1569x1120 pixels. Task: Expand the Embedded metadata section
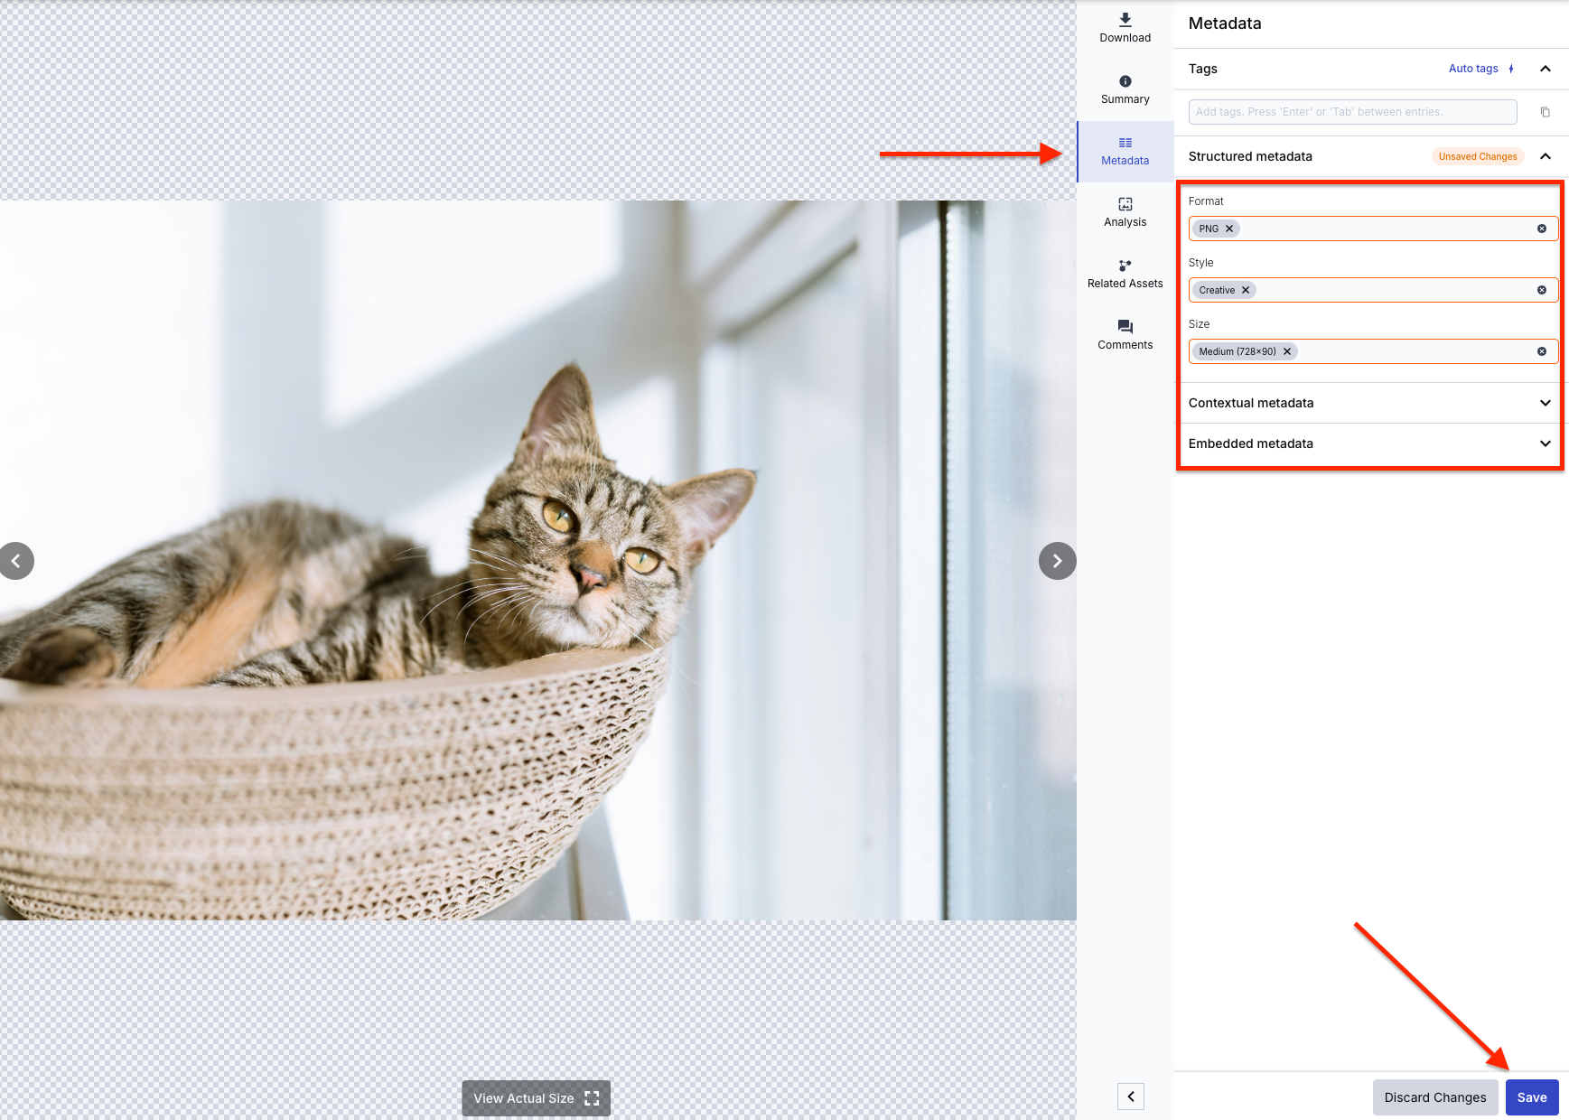pyautogui.click(x=1546, y=443)
